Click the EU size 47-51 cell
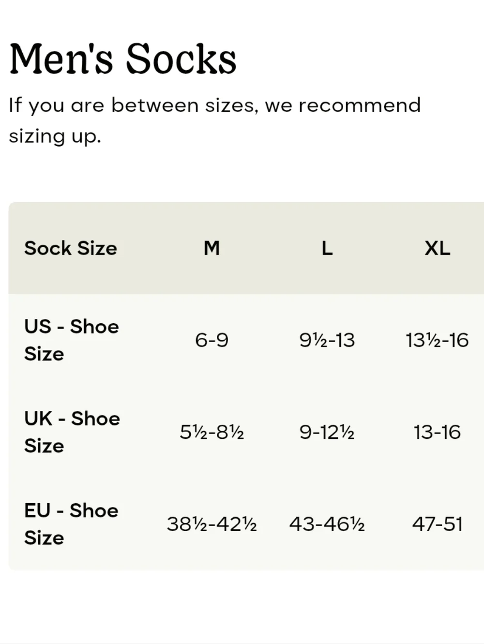484x644 pixels. [x=437, y=524]
